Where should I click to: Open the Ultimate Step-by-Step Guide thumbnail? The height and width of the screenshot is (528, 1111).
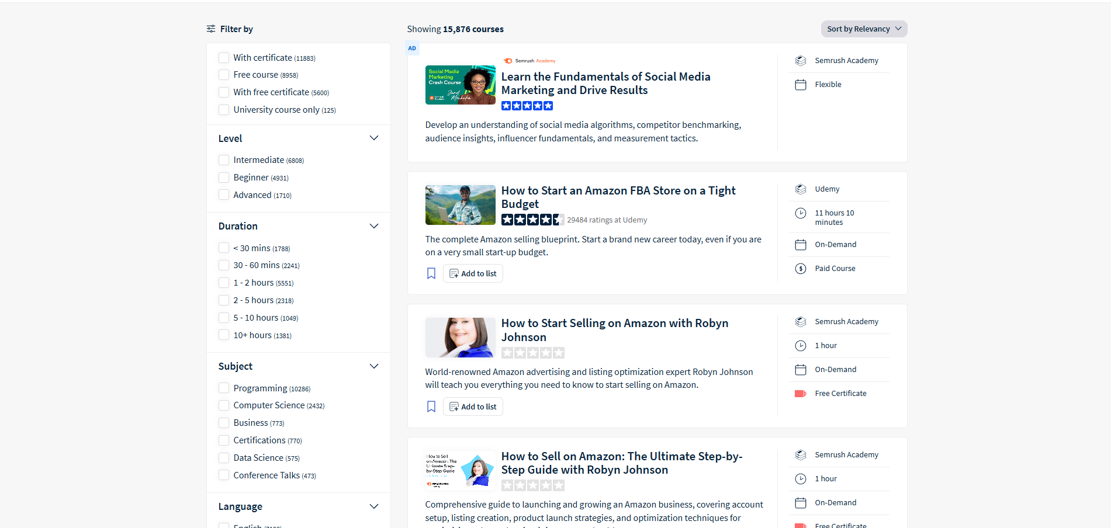tap(461, 471)
